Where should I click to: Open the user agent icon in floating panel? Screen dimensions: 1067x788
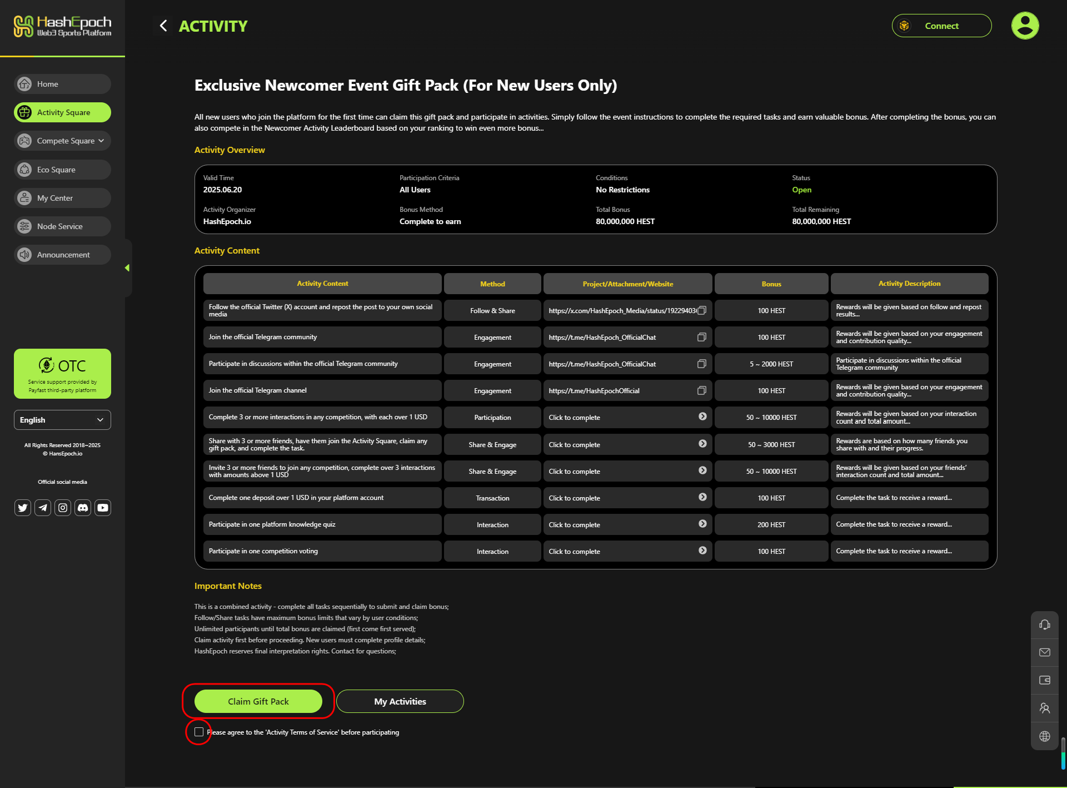click(x=1045, y=708)
